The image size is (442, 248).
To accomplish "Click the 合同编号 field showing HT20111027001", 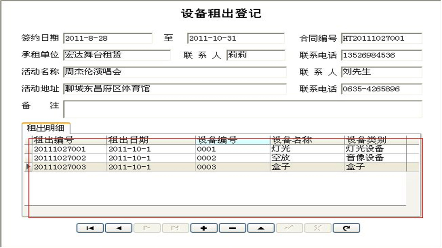I will (380, 39).
